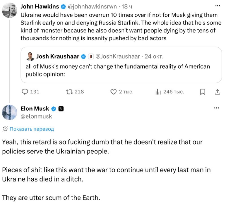Viewport: 226px width, 206px height.
Task: Click the X affiliation badge next to Elon Musk
Action: tap(61, 109)
